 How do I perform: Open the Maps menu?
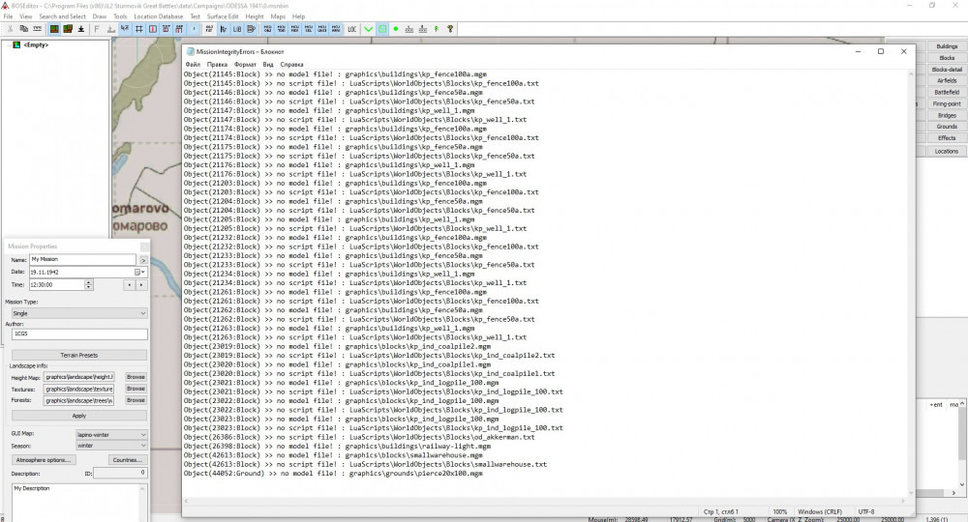(x=278, y=16)
